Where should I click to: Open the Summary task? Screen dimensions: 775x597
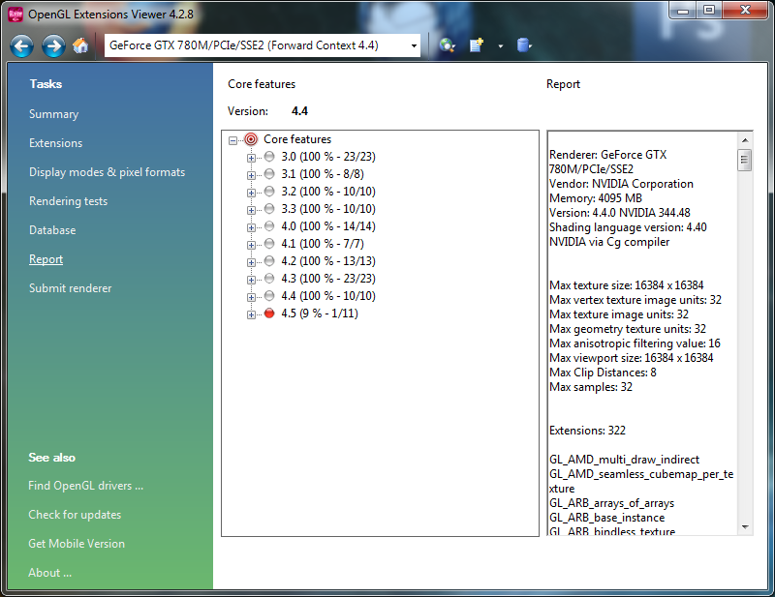(53, 114)
